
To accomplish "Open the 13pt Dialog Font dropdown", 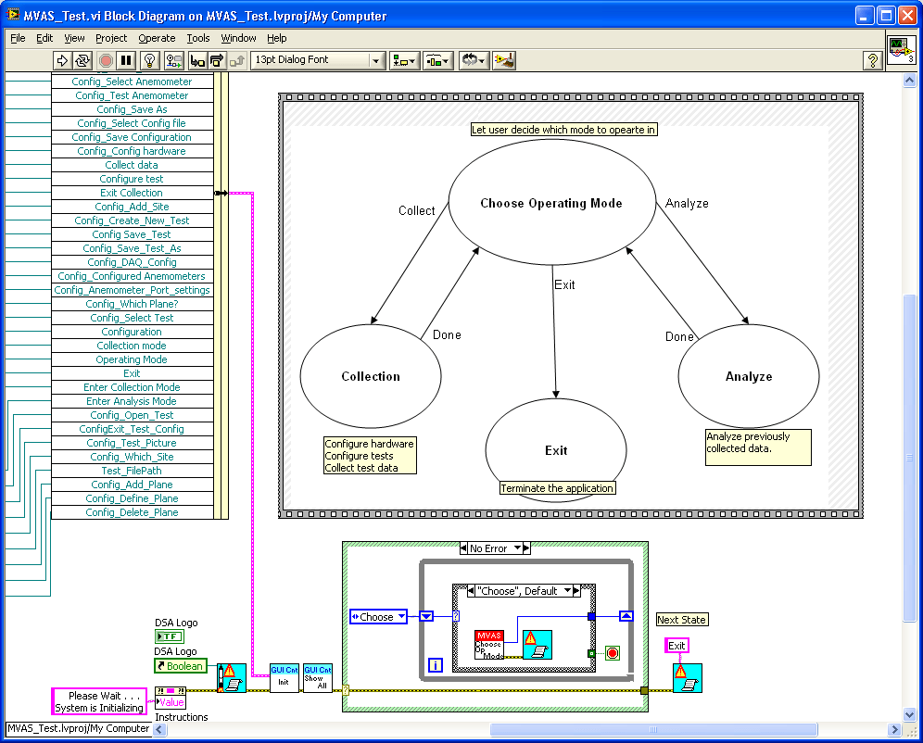I will (375, 61).
